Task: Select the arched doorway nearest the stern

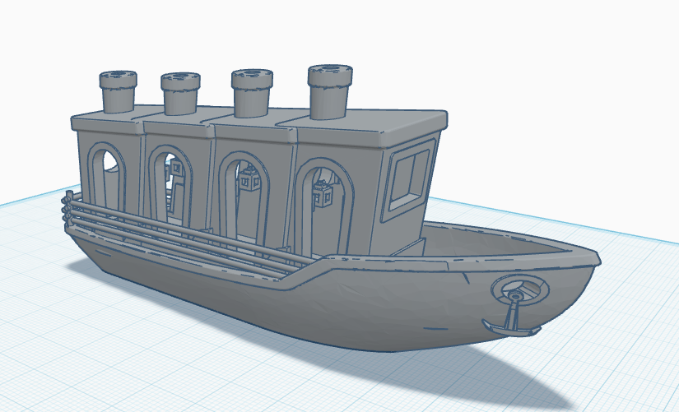Action: click(x=107, y=178)
